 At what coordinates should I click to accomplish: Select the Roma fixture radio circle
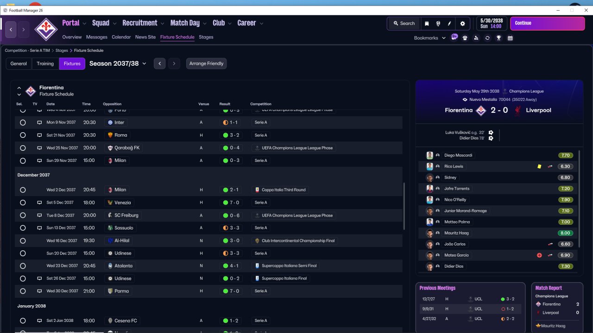23,135
